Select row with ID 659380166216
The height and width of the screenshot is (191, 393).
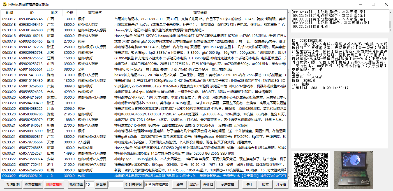(144, 36)
